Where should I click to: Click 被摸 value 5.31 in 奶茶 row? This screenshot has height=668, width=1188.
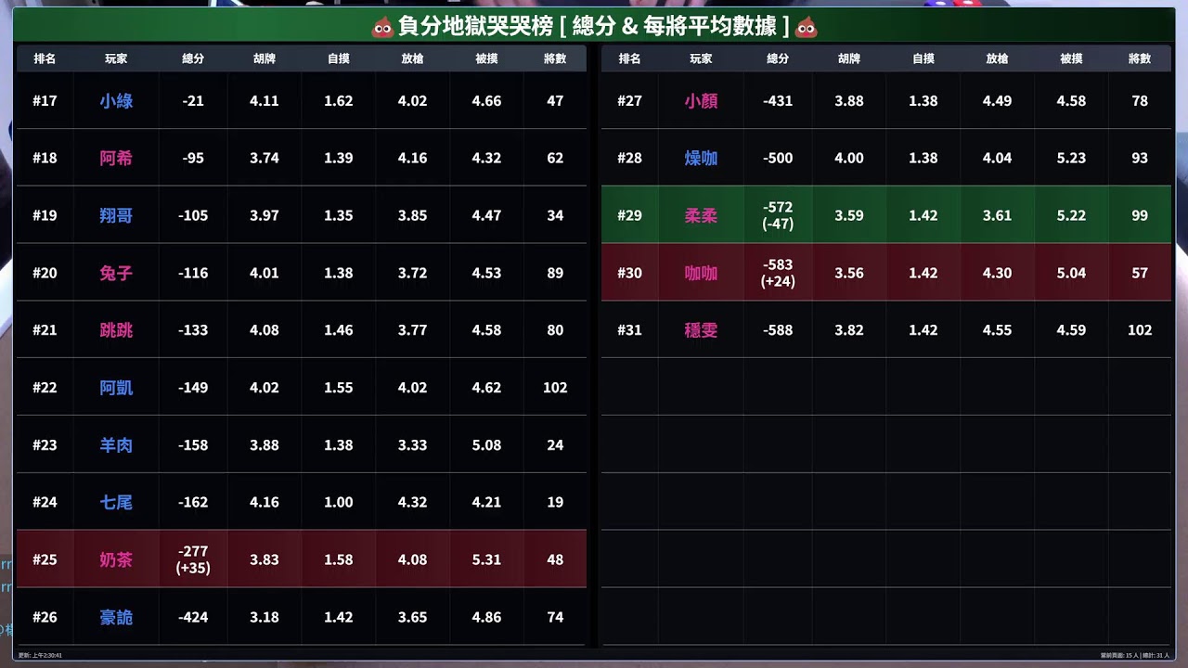(x=486, y=559)
